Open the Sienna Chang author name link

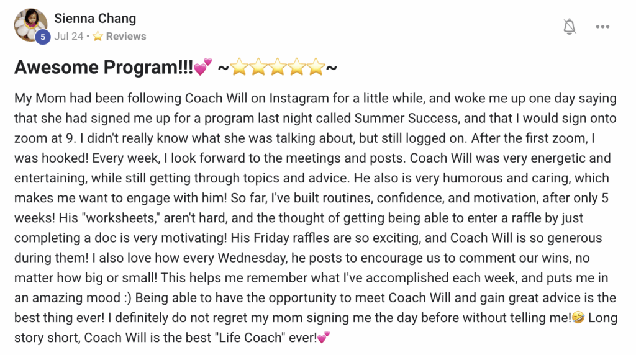[x=95, y=19]
